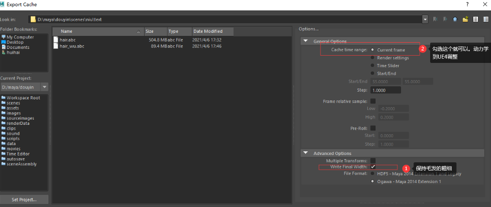The image size is (491, 207).
Task: Switch to detail view icon
Action: (x=486, y=19)
